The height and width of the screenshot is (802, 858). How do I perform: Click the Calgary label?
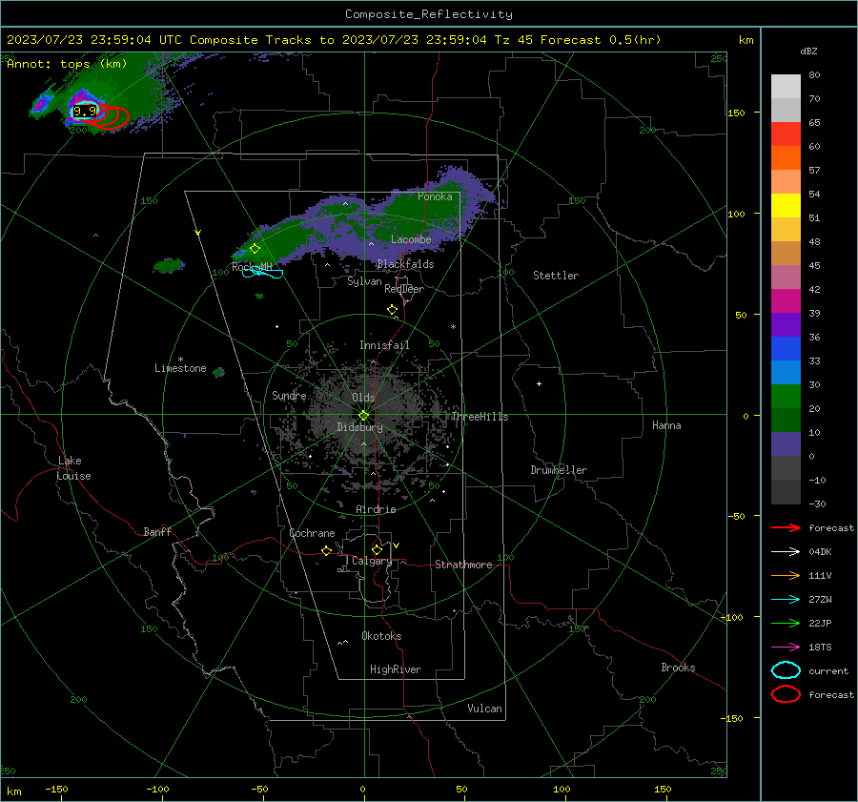point(372,561)
